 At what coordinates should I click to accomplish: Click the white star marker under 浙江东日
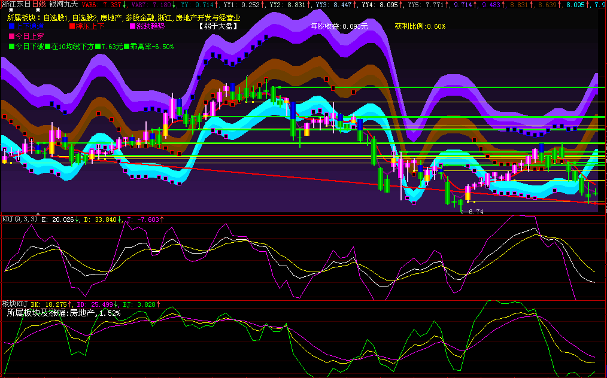(x=11, y=10)
